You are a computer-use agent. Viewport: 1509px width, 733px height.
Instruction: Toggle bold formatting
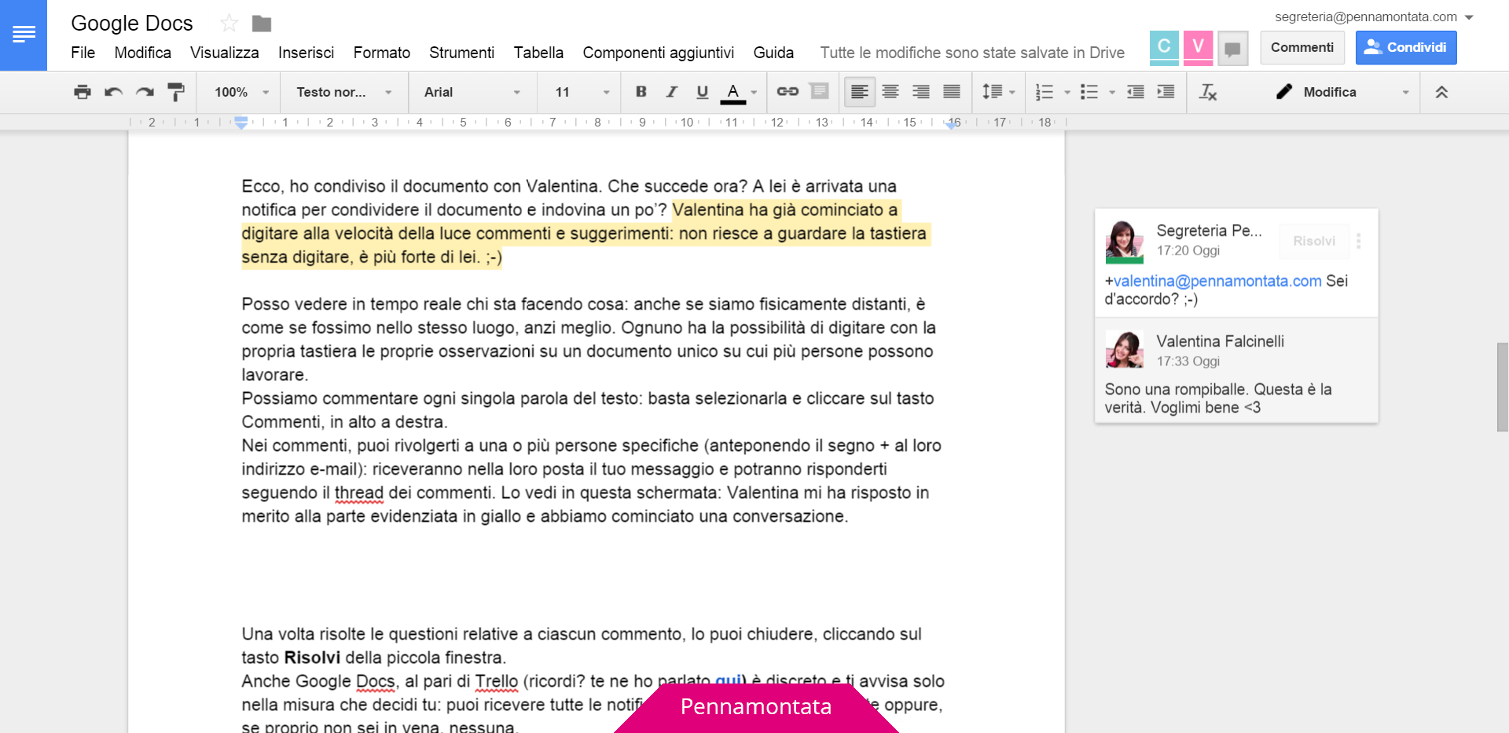(x=641, y=92)
